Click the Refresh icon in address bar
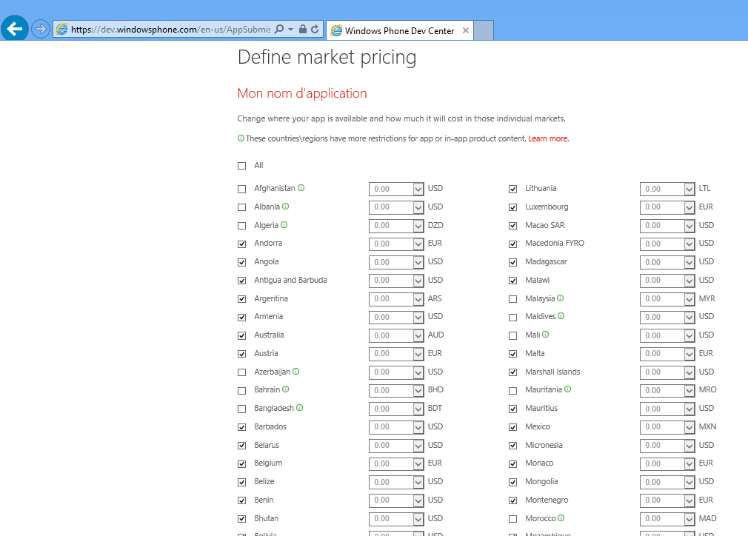Viewport: 748px width, 536px height. pos(315,30)
